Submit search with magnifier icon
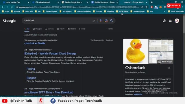Viewport: 185px width, 104px height. pyautogui.click(x=112, y=21)
